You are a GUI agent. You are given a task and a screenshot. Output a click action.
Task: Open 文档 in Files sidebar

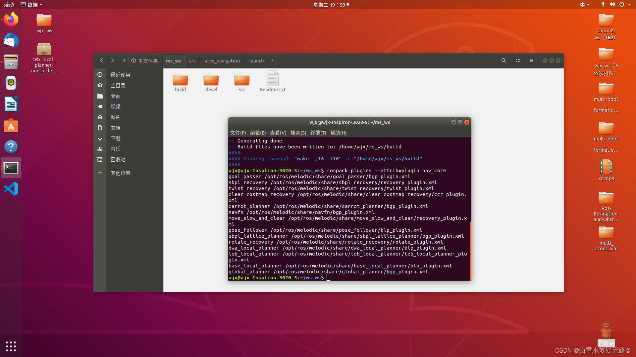129,128
